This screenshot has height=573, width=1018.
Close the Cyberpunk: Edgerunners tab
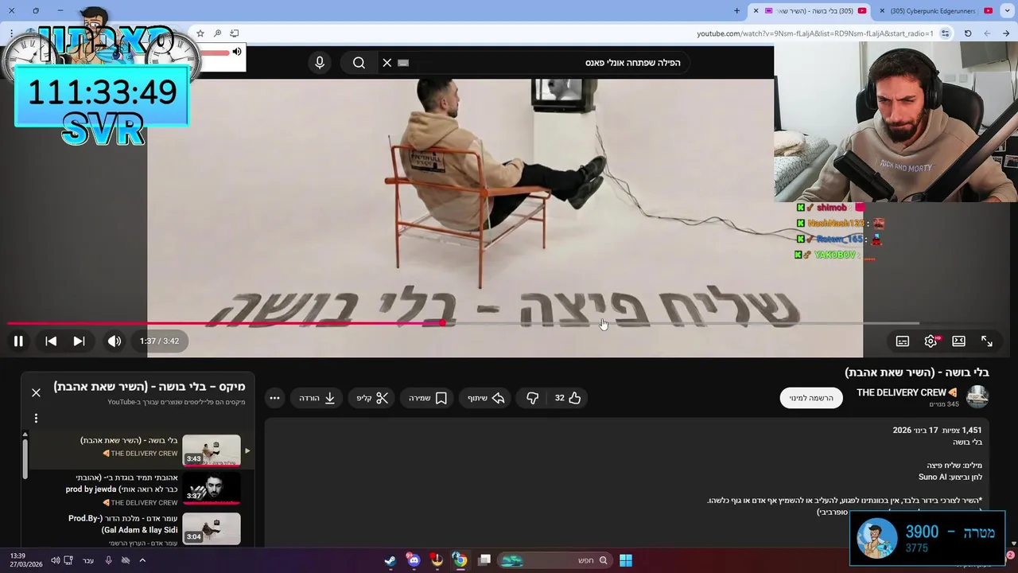(882, 10)
